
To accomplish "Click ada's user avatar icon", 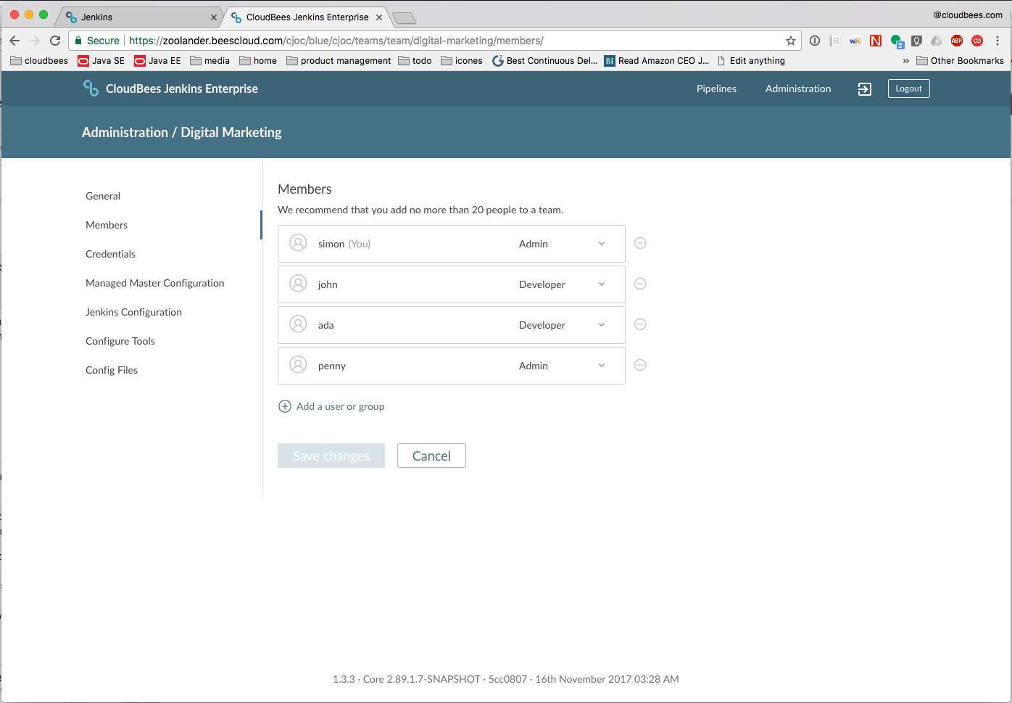I will pyautogui.click(x=298, y=324).
